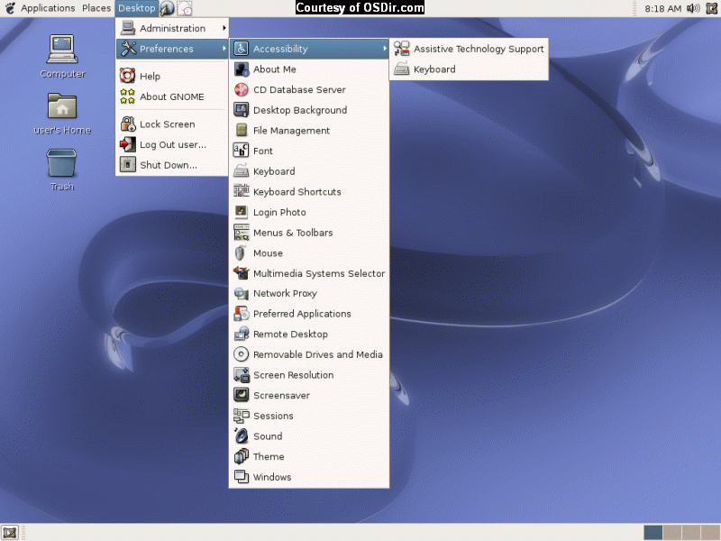
Task: Click the 8:18 AM clock
Action: coord(662,8)
